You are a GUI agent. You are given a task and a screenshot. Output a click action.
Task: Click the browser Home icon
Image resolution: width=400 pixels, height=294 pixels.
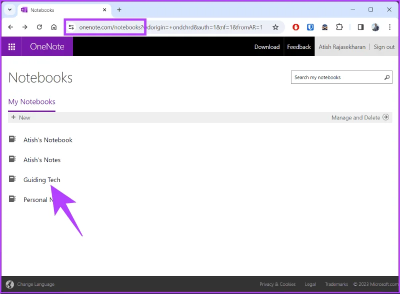coord(54,27)
